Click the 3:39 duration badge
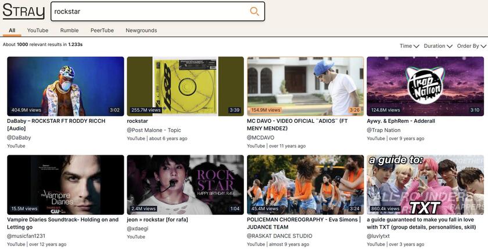Image resolution: width=488 pixels, height=249 pixels. 234,110
